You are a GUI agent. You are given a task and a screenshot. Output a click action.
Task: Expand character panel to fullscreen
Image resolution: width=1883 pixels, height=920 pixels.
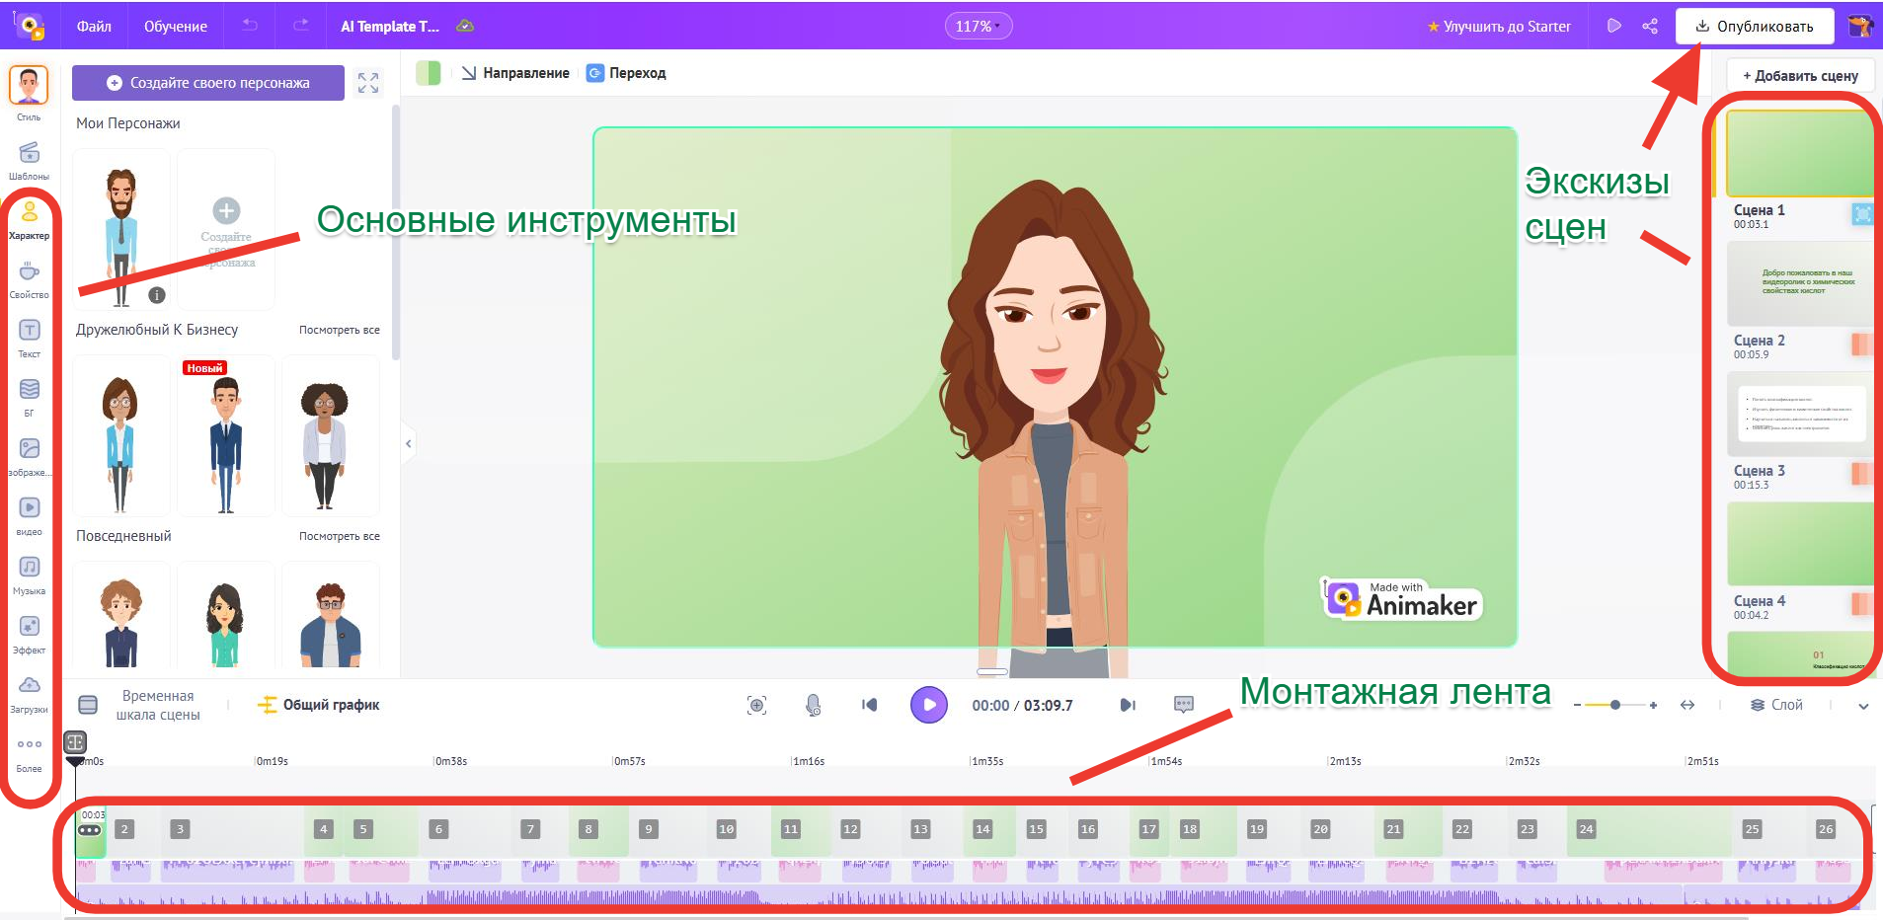click(x=368, y=83)
